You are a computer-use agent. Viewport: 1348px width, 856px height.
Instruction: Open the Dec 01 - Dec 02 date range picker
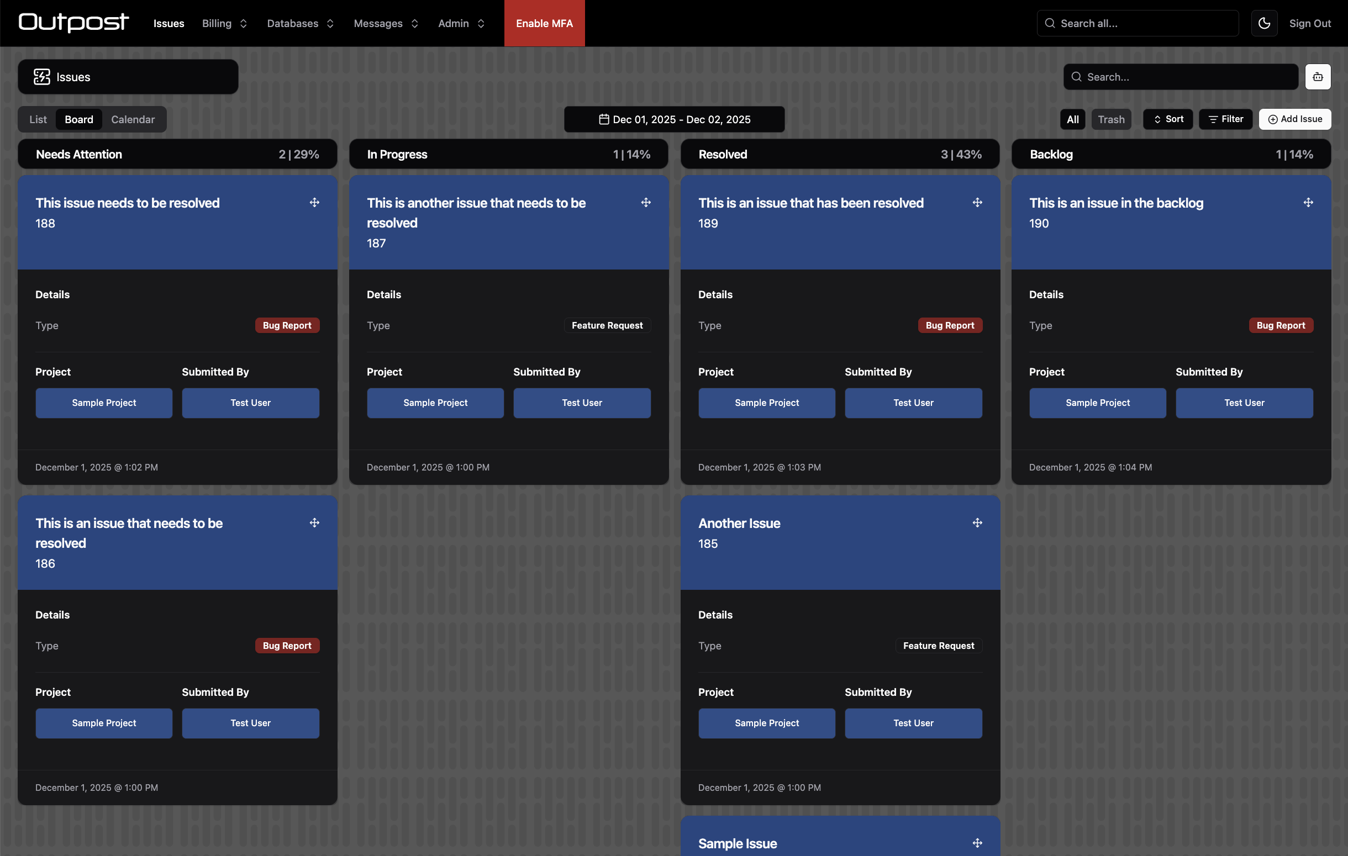(674, 119)
